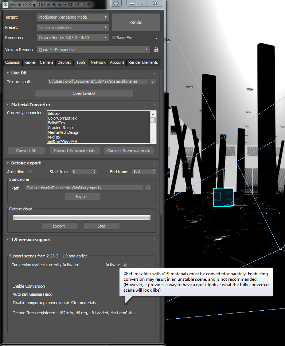The height and width of the screenshot is (346, 285).
Task: Switch to the Render Elements tab
Action: (x=143, y=62)
